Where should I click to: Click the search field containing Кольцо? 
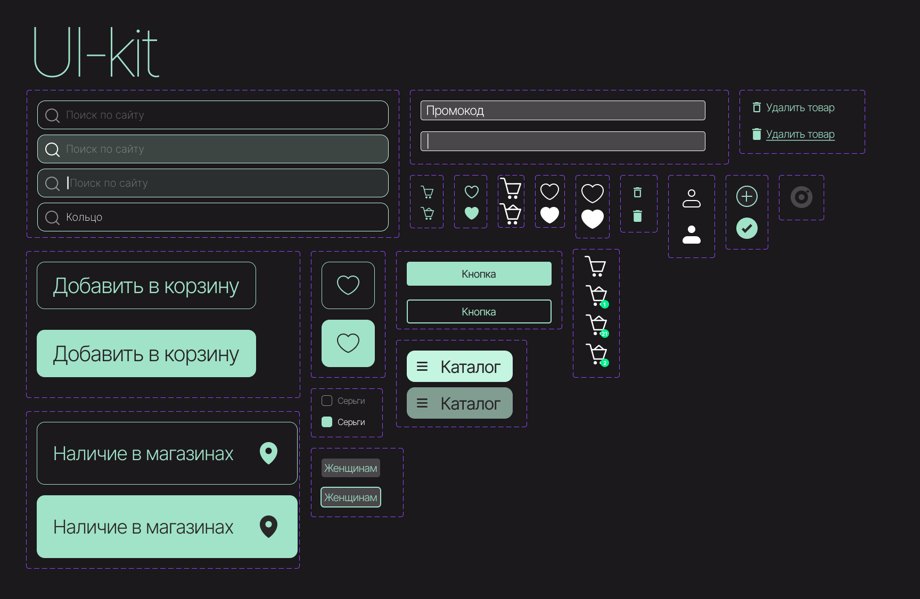click(x=213, y=217)
